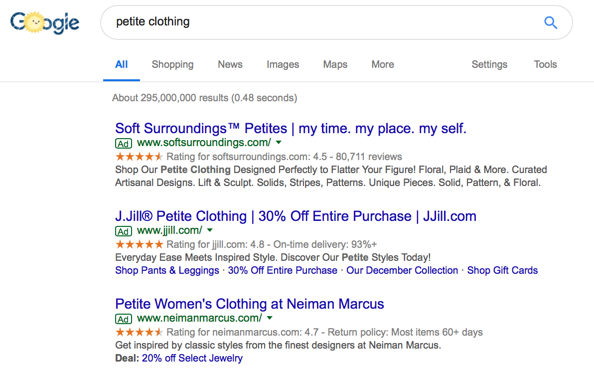
Task: Click the Ad badge beside jjill.com
Action: click(124, 231)
